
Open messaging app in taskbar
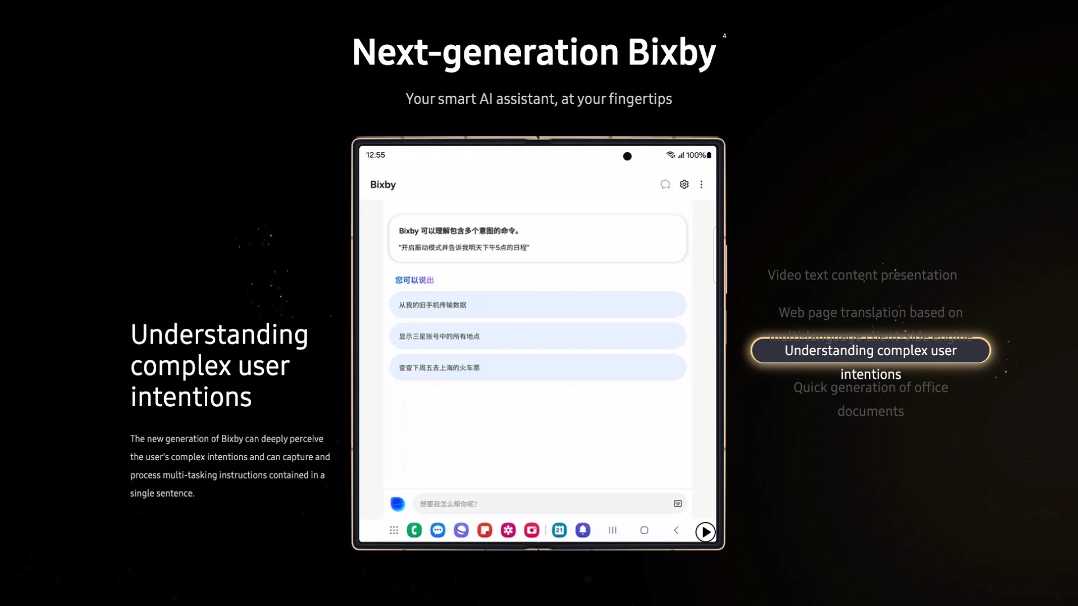pos(438,531)
